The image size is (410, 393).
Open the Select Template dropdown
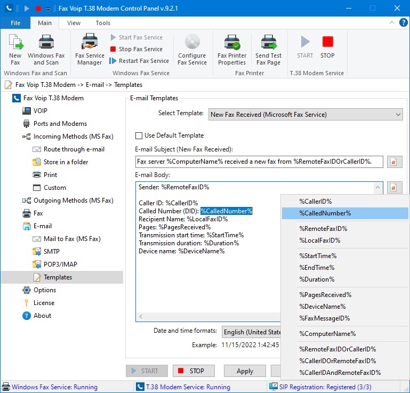pos(306,115)
